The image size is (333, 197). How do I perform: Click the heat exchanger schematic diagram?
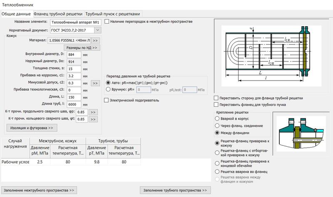(x=271, y=56)
